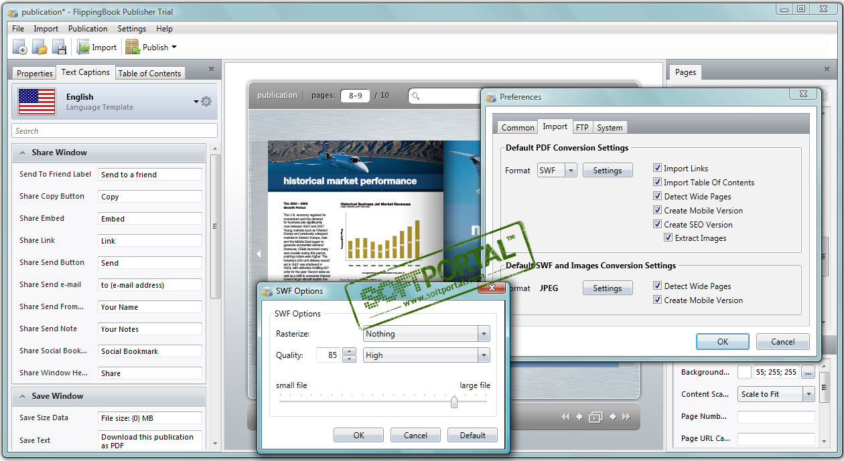Disable Create SEO Version checkbox

pyautogui.click(x=658, y=225)
